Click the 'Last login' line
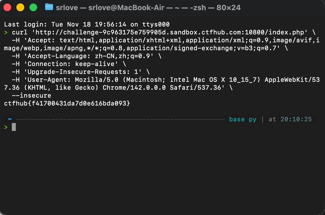Image resolution: width=325 pixels, height=215 pixels. [x=87, y=24]
